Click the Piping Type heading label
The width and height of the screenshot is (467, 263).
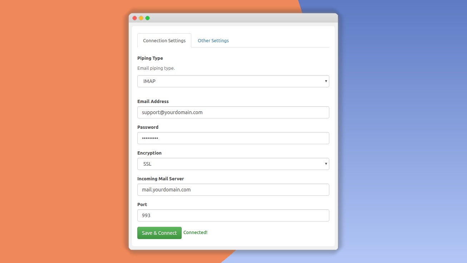click(150, 58)
